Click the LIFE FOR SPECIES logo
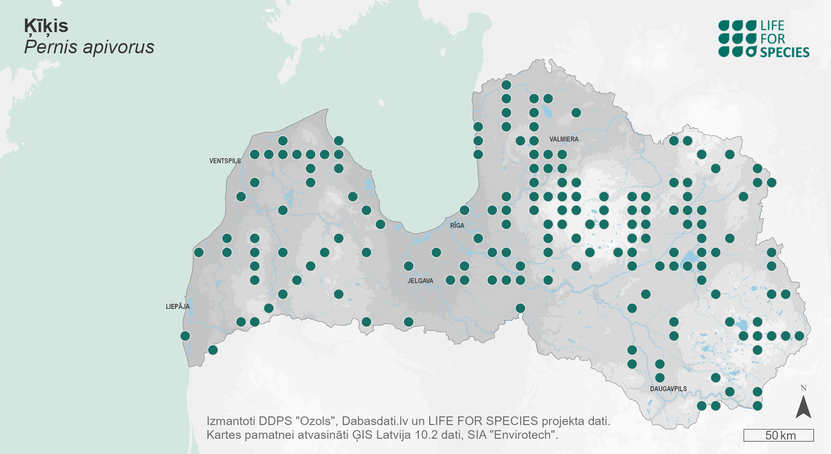 [x=763, y=39]
